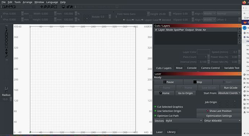Screen dimensions: 249x136
Task: Click the Radius value field
Action: coord(5,99)
